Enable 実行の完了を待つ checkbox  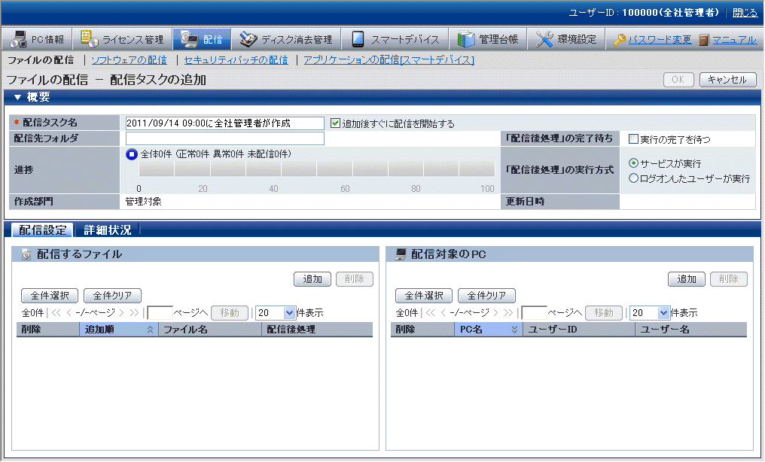(633, 139)
